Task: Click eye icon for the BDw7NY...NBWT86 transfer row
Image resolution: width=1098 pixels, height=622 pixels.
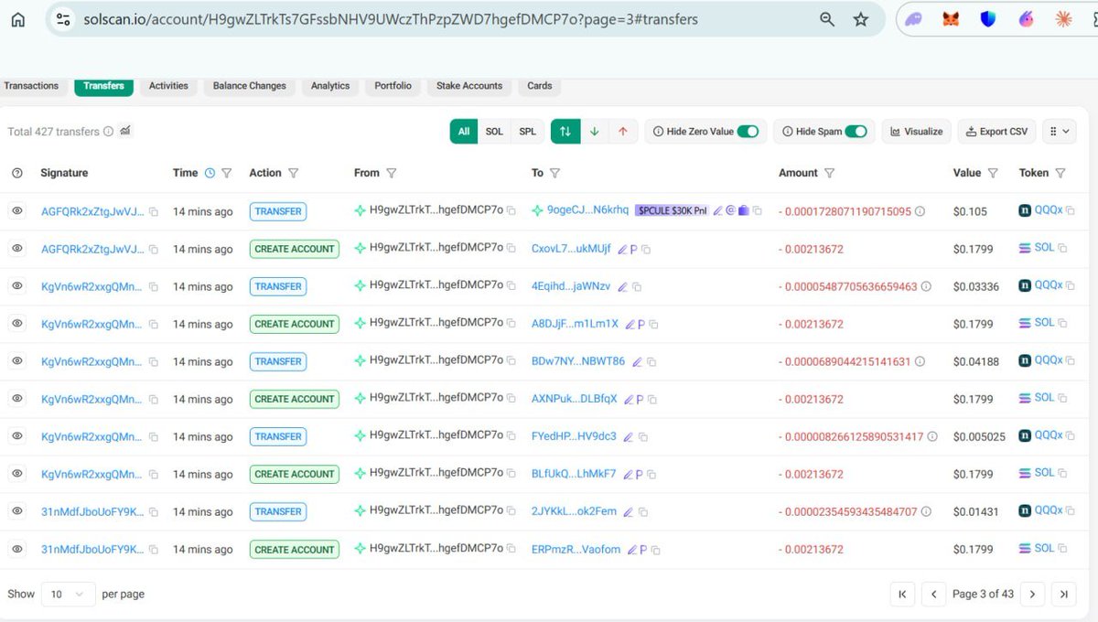Action: (16, 360)
